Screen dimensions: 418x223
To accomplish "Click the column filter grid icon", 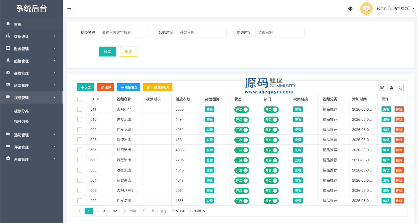I will coord(382,88).
